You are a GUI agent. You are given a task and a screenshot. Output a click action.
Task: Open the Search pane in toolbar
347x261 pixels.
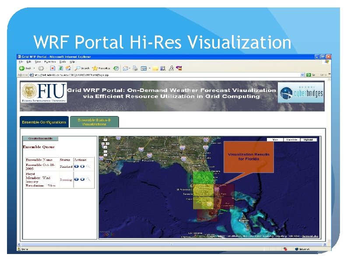82,68
